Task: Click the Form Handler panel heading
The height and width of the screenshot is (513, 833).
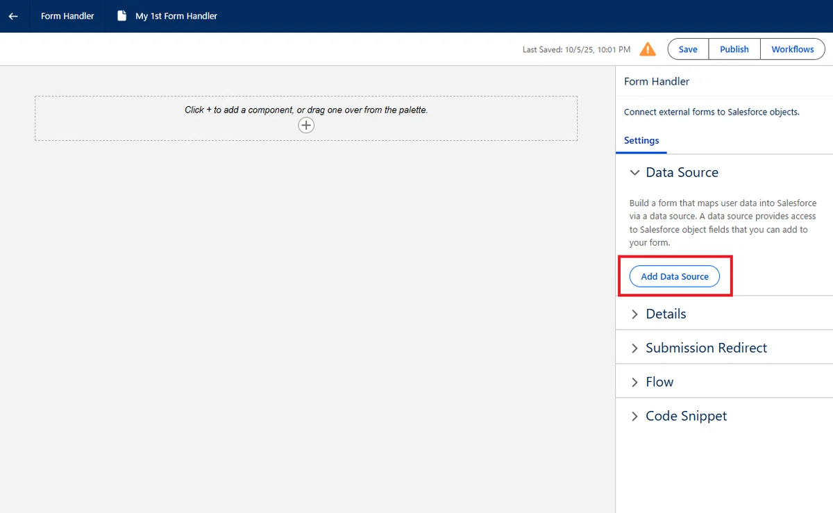Action: [657, 81]
